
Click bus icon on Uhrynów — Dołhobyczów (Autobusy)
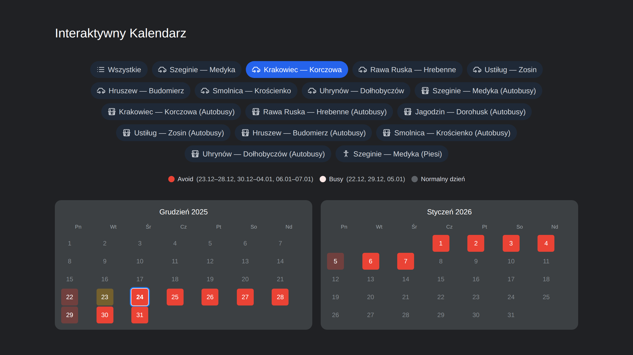(x=195, y=154)
